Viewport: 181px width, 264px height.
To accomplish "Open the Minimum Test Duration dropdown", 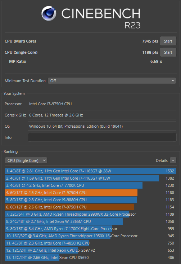I will (x=112, y=81).
